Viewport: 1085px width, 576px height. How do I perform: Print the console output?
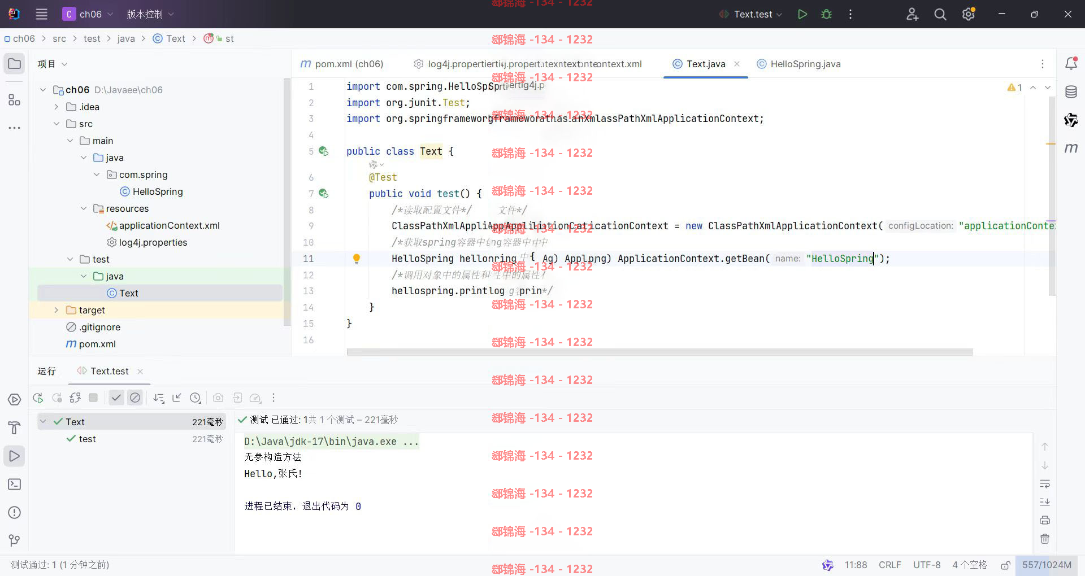pos(1045,520)
